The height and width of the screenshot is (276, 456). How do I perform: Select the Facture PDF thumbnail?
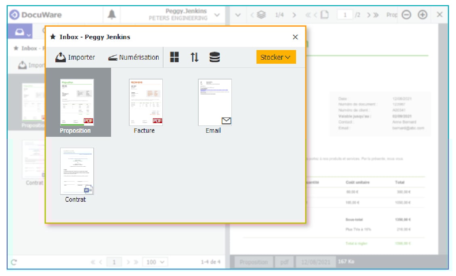coord(146,102)
